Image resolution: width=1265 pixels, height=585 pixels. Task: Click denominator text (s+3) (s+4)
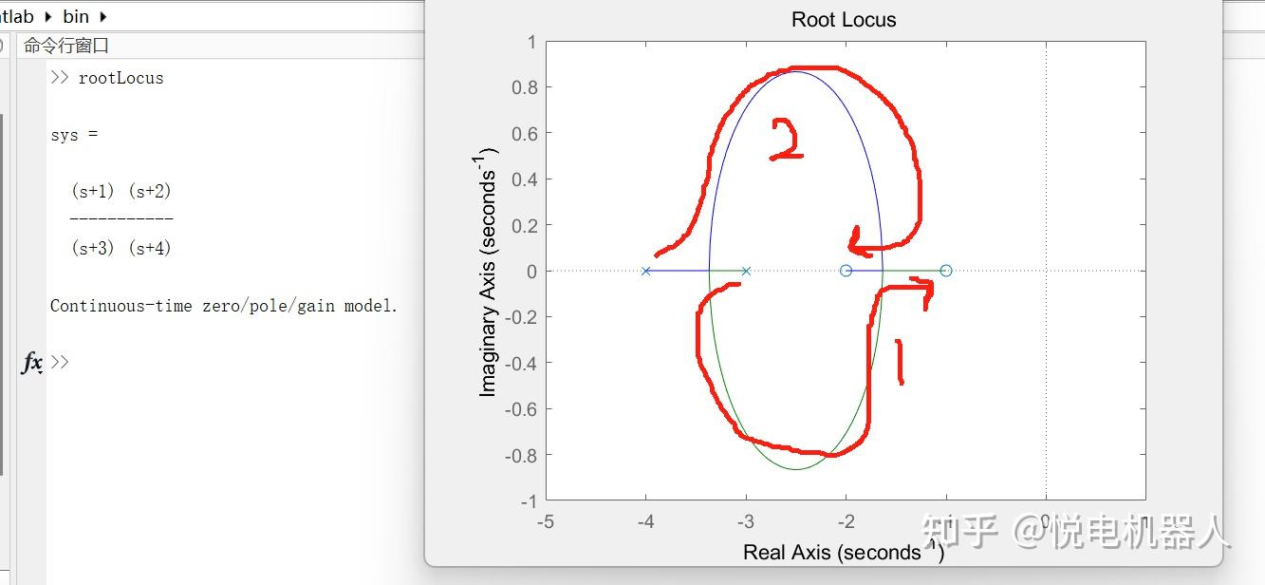pyautogui.click(x=121, y=248)
